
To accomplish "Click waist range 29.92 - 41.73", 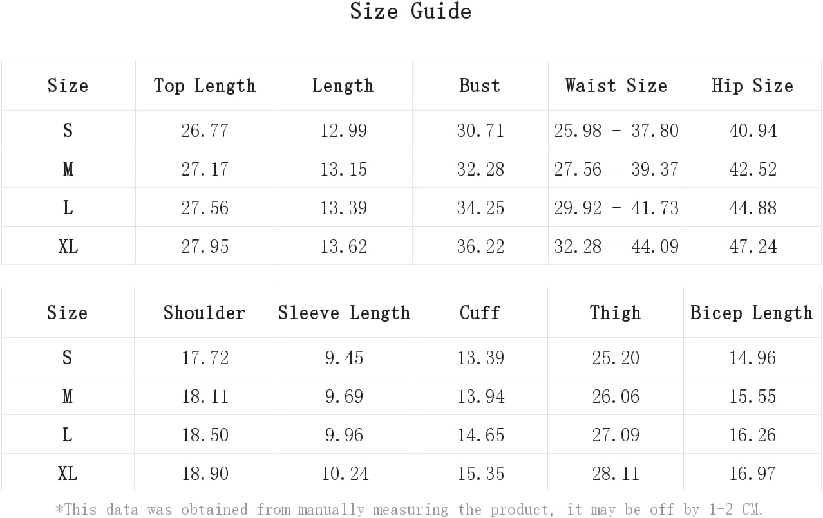I will click(616, 208).
